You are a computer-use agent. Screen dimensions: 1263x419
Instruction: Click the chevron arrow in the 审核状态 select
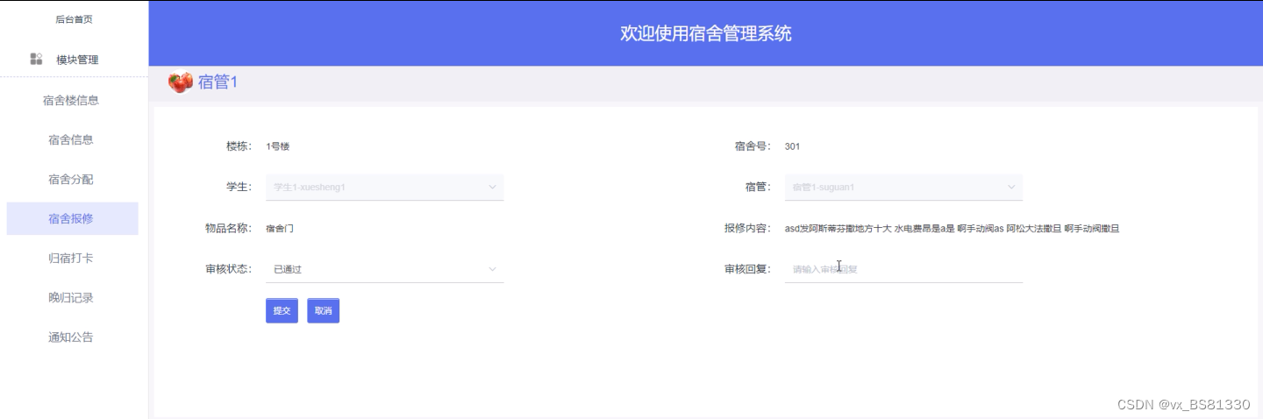(x=492, y=269)
